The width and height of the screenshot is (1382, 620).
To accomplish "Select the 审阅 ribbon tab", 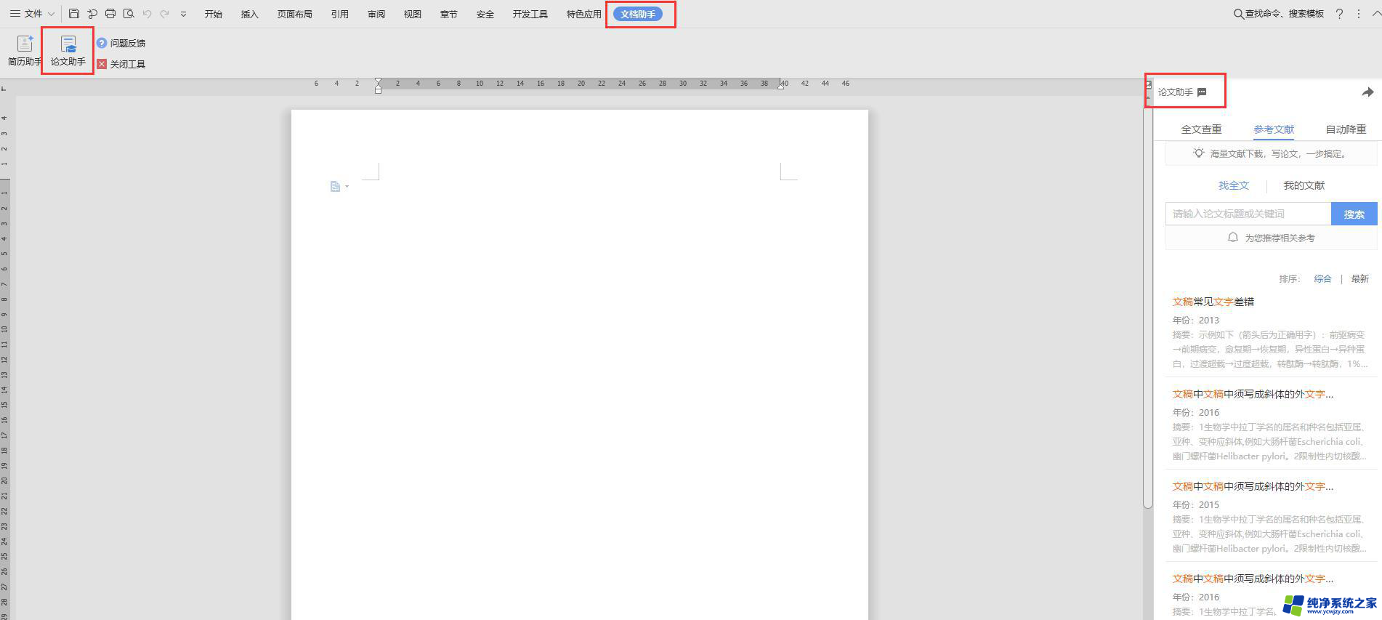I will tap(376, 14).
